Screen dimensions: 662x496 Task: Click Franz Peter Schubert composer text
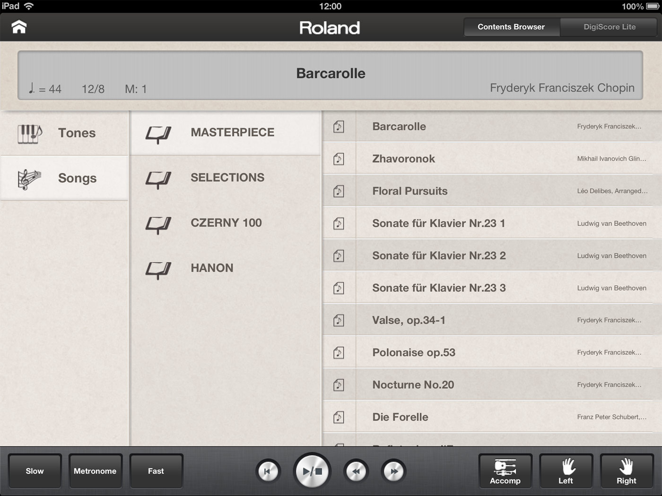tap(611, 417)
